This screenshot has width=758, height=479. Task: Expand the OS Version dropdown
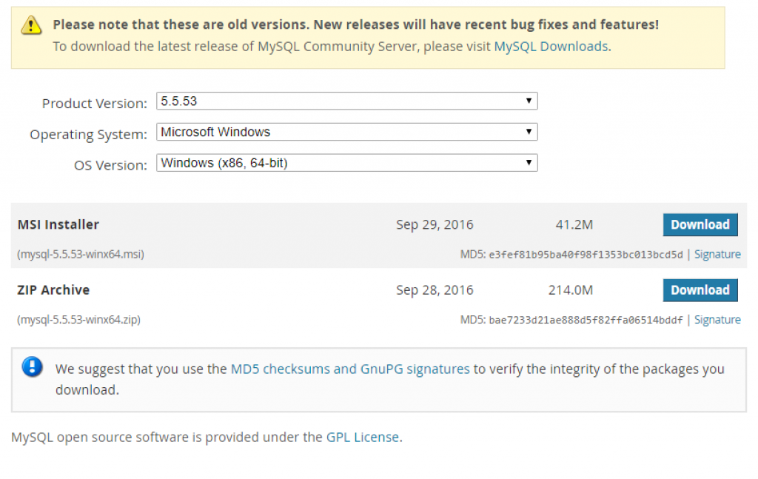346,163
